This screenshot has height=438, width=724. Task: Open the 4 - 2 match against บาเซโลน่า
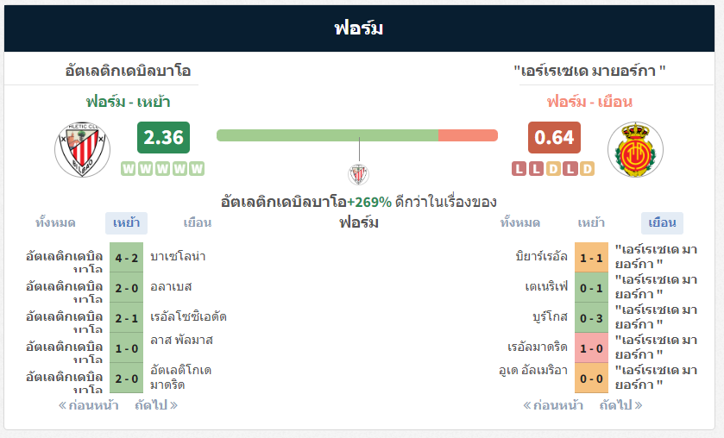127,258
